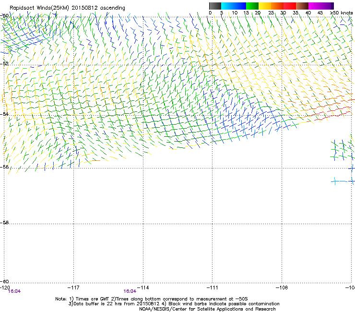Image resolution: width=355 pixels, height=312 pixels.
Task: Click the brown 35-40 knots legend segment
Action: tap(302, 6)
